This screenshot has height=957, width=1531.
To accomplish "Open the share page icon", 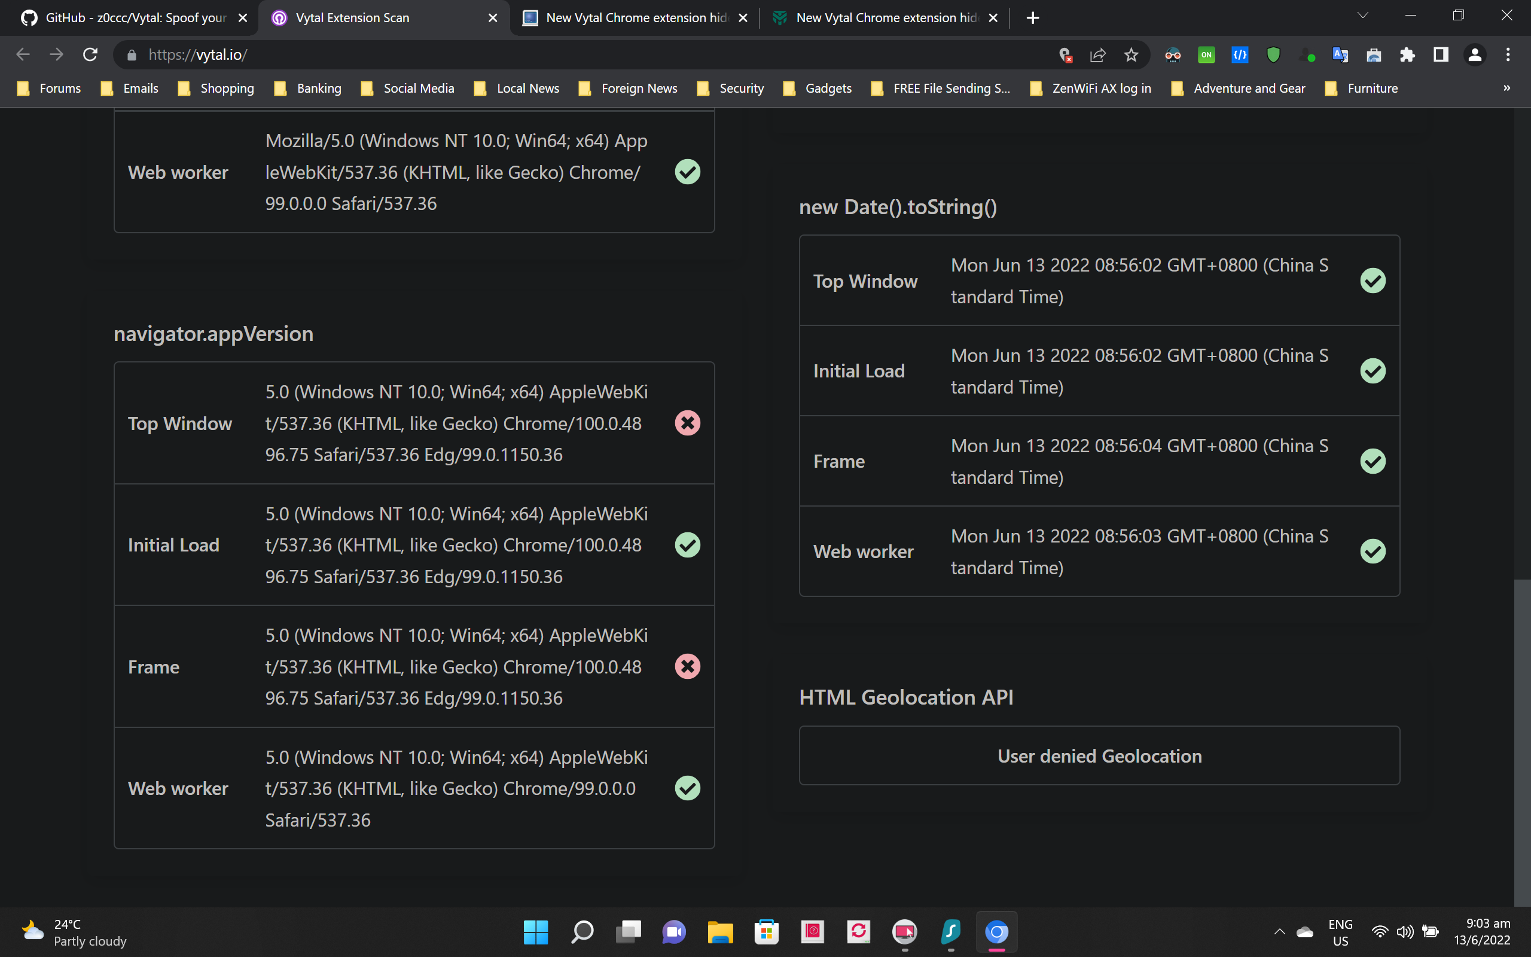I will click(x=1097, y=55).
